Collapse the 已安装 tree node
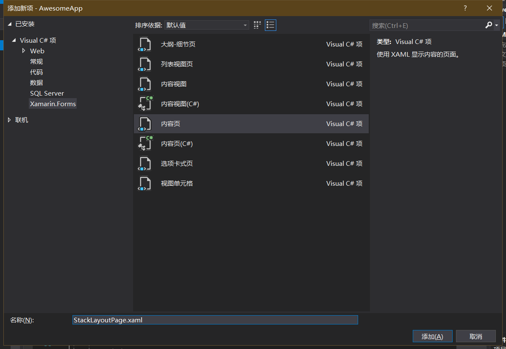The image size is (506, 349). (x=10, y=24)
